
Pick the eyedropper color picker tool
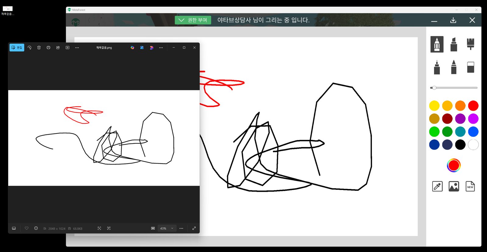tap(437, 186)
